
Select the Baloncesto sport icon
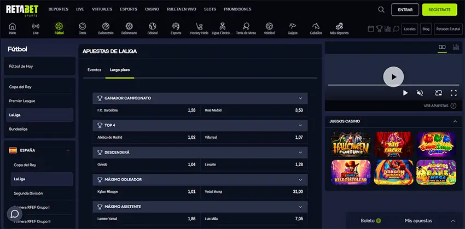pos(106,26)
